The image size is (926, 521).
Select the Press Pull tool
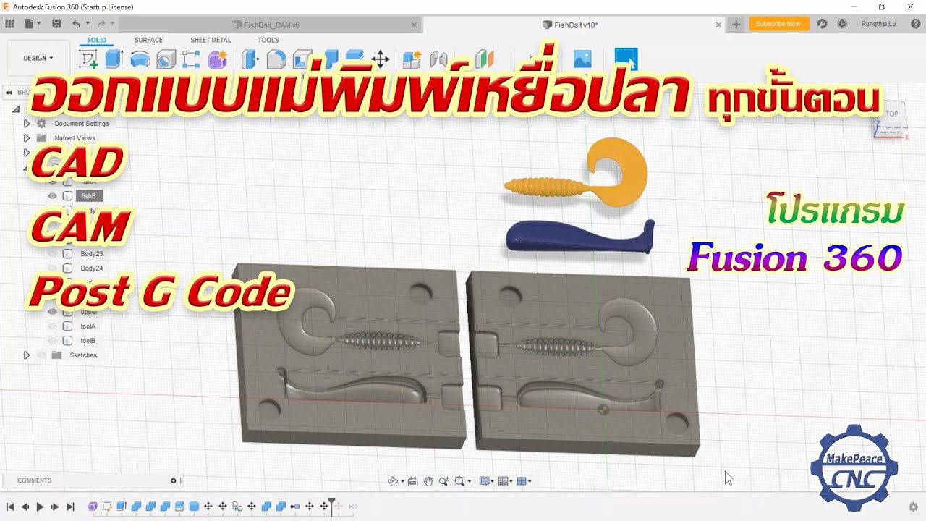click(x=250, y=59)
